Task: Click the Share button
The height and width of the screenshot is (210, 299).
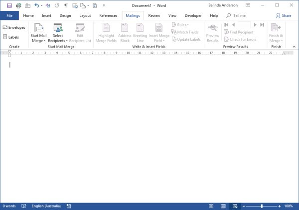Action: pyautogui.click(x=284, y=15)
